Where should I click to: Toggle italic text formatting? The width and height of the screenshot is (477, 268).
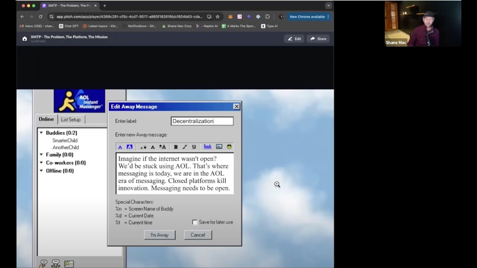tap(184, 147)
